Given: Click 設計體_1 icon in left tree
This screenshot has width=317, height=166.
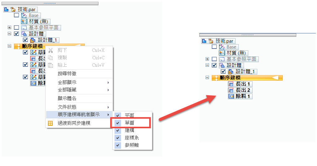Looking at the screenshot, I should pos(33,40).
